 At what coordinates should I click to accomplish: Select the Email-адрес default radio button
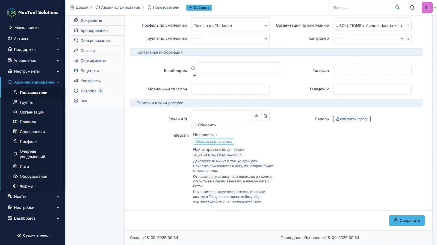pyautogui.click(x=193, y=68)
